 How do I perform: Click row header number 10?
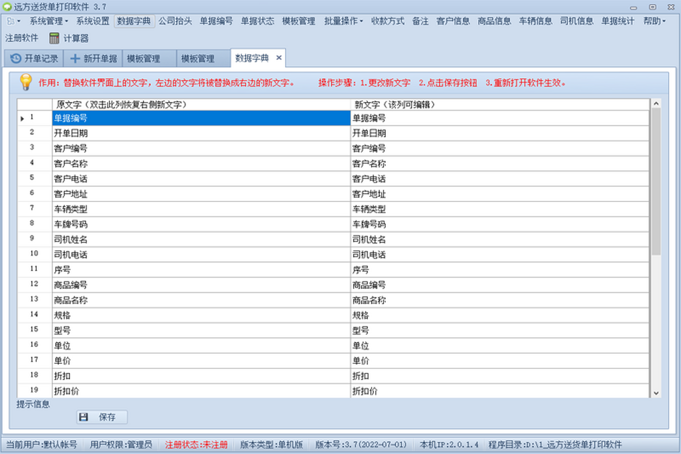(34, 254)
